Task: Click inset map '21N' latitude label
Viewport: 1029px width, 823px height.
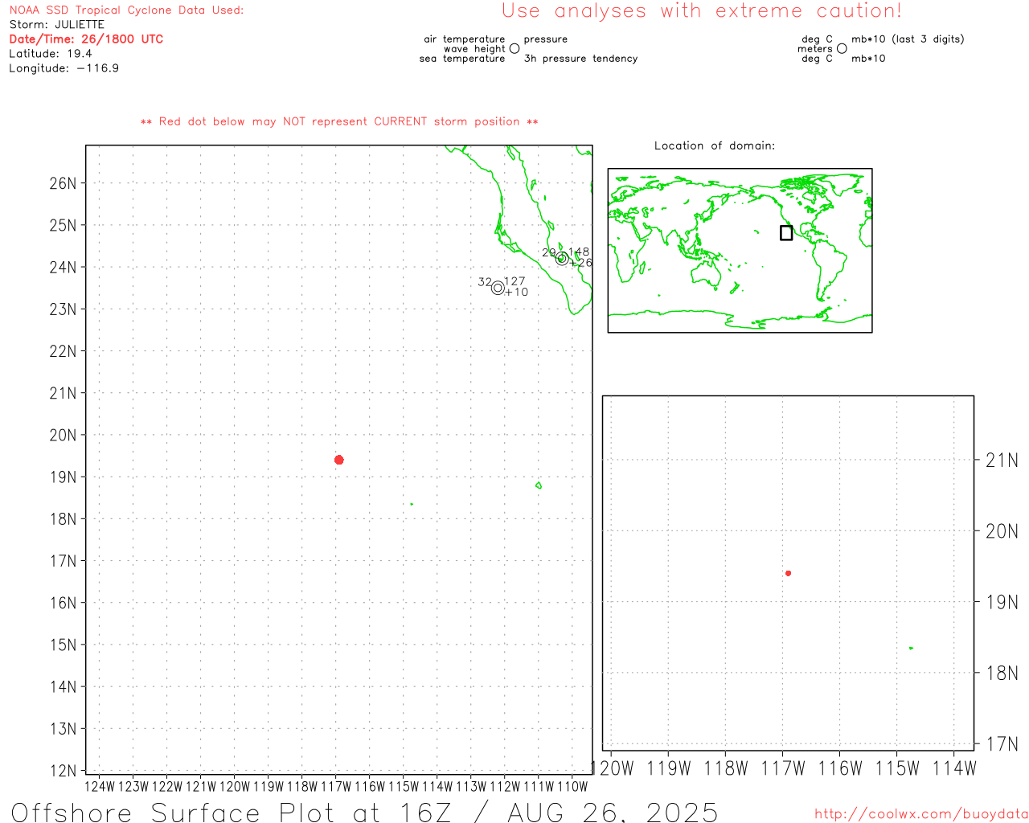Action: click(x=1002, y=461)
